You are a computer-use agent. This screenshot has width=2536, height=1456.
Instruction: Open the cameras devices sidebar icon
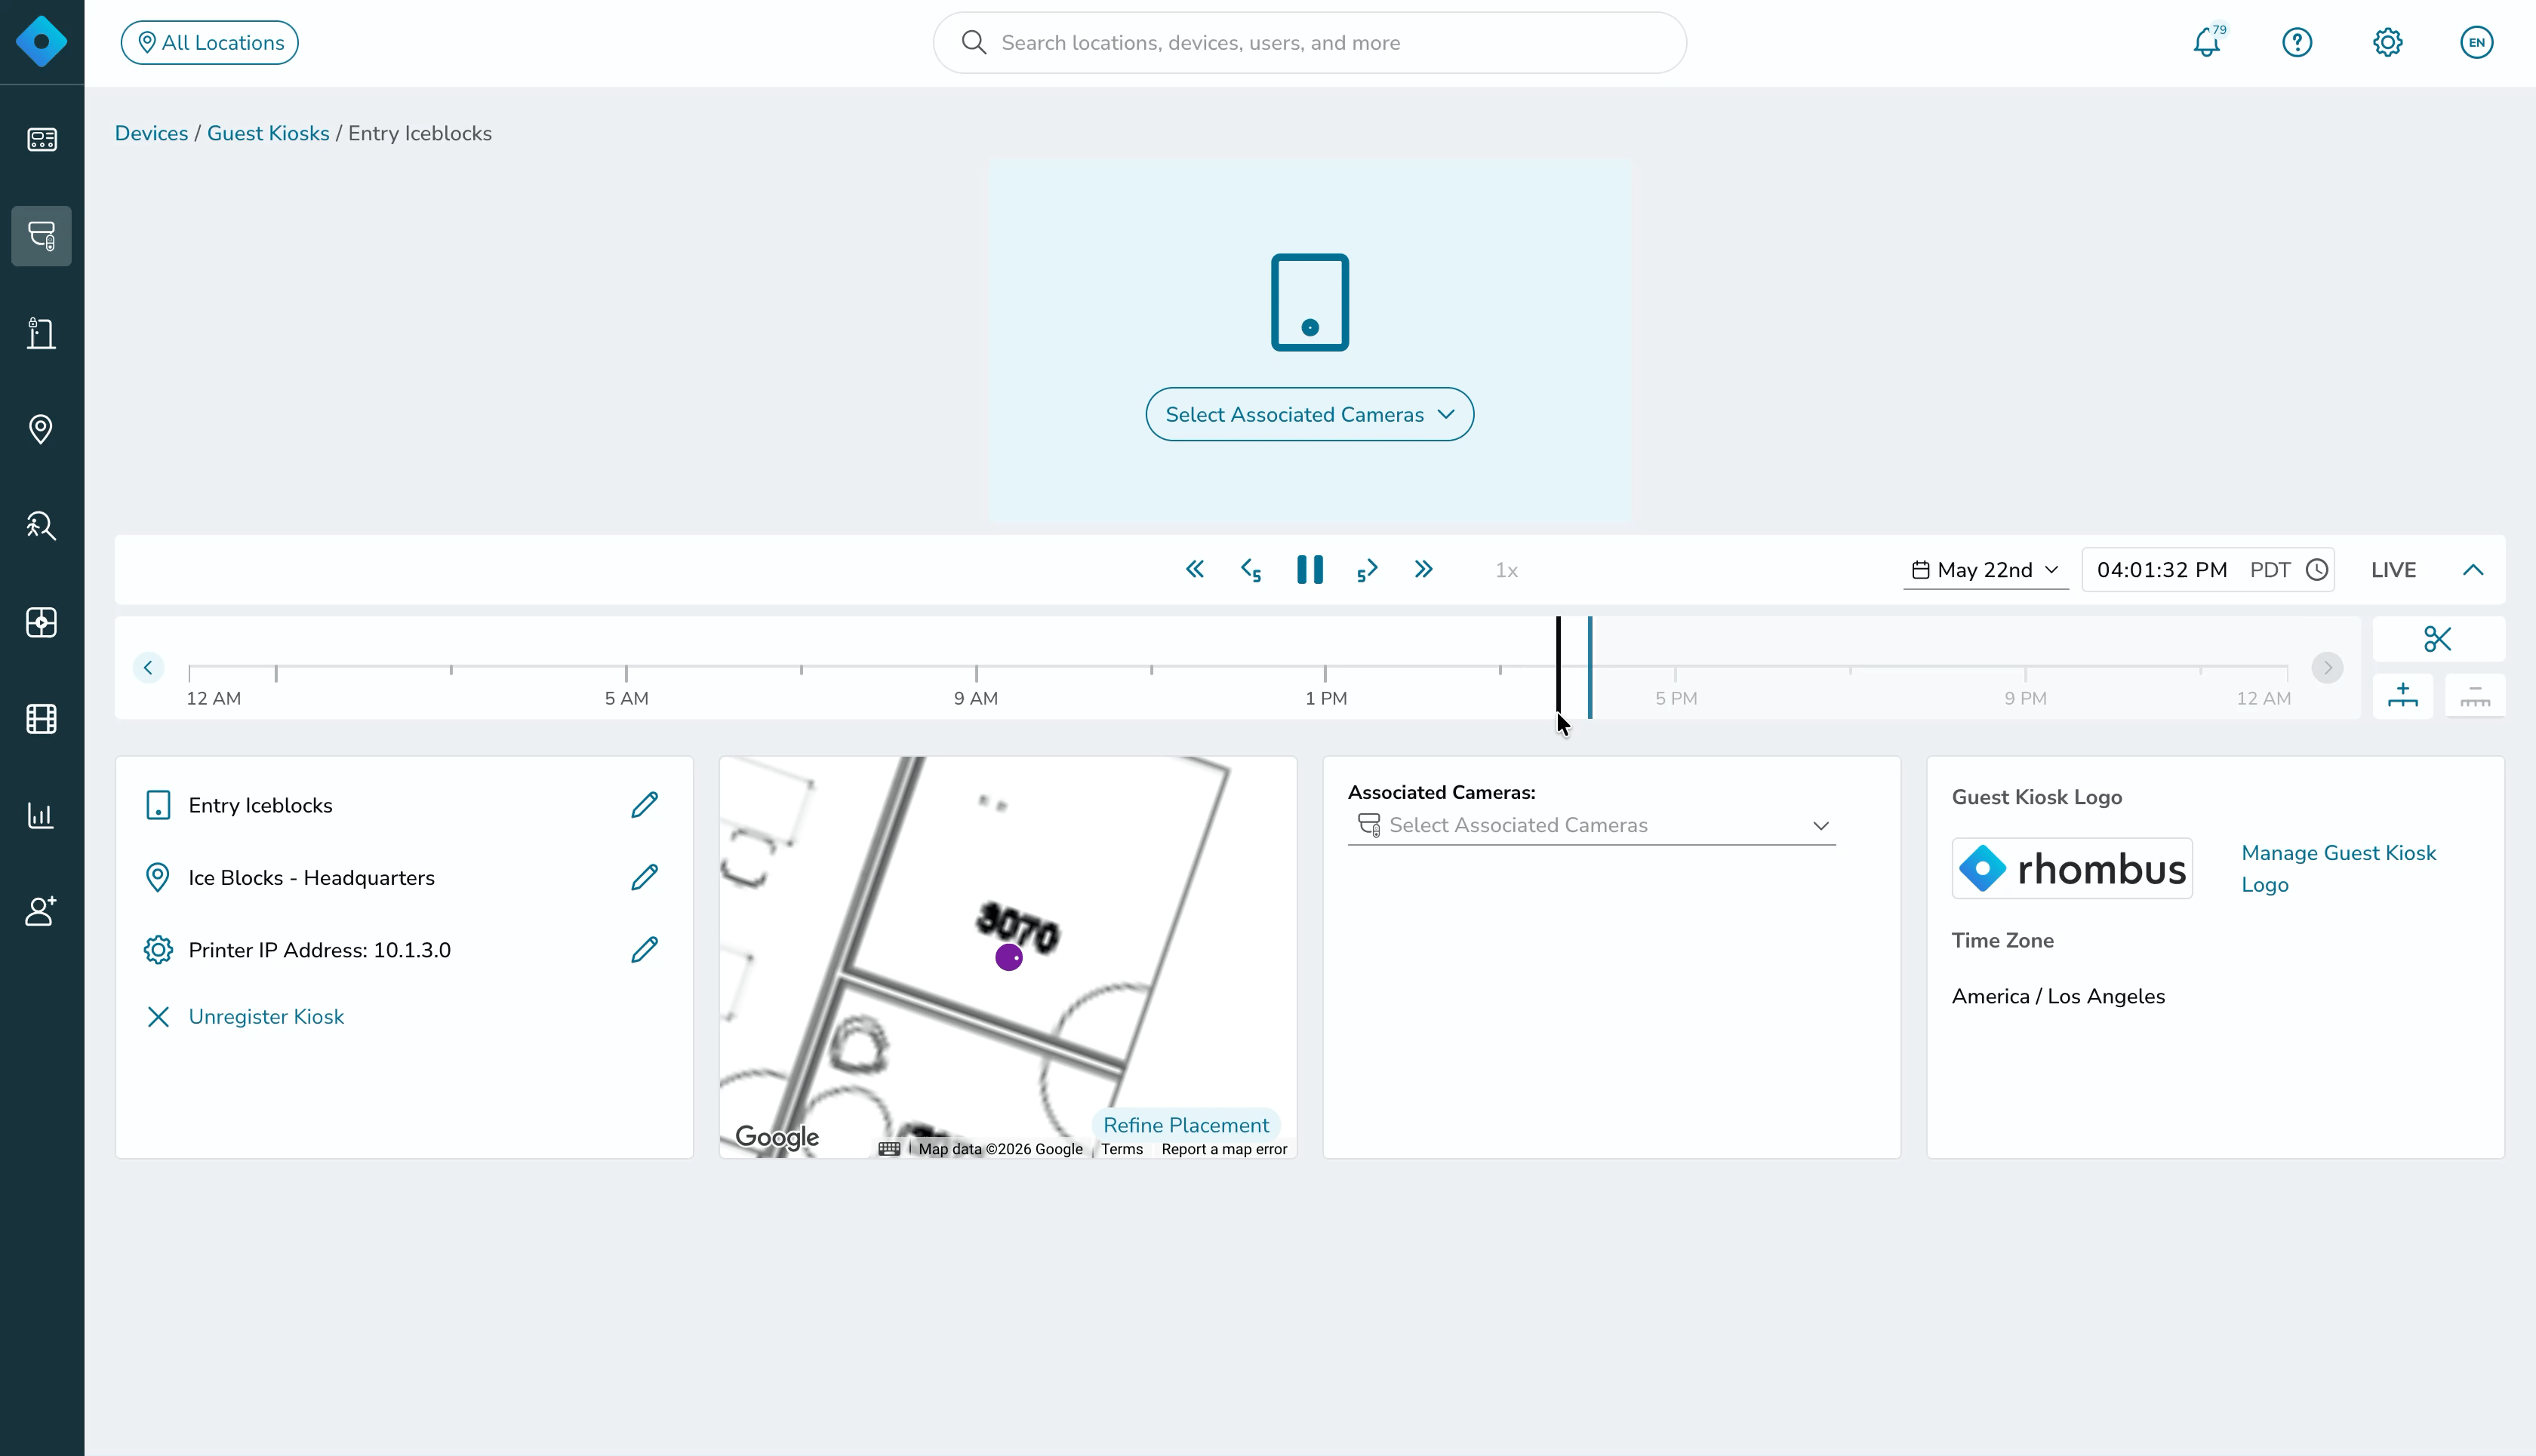(41, 236)
